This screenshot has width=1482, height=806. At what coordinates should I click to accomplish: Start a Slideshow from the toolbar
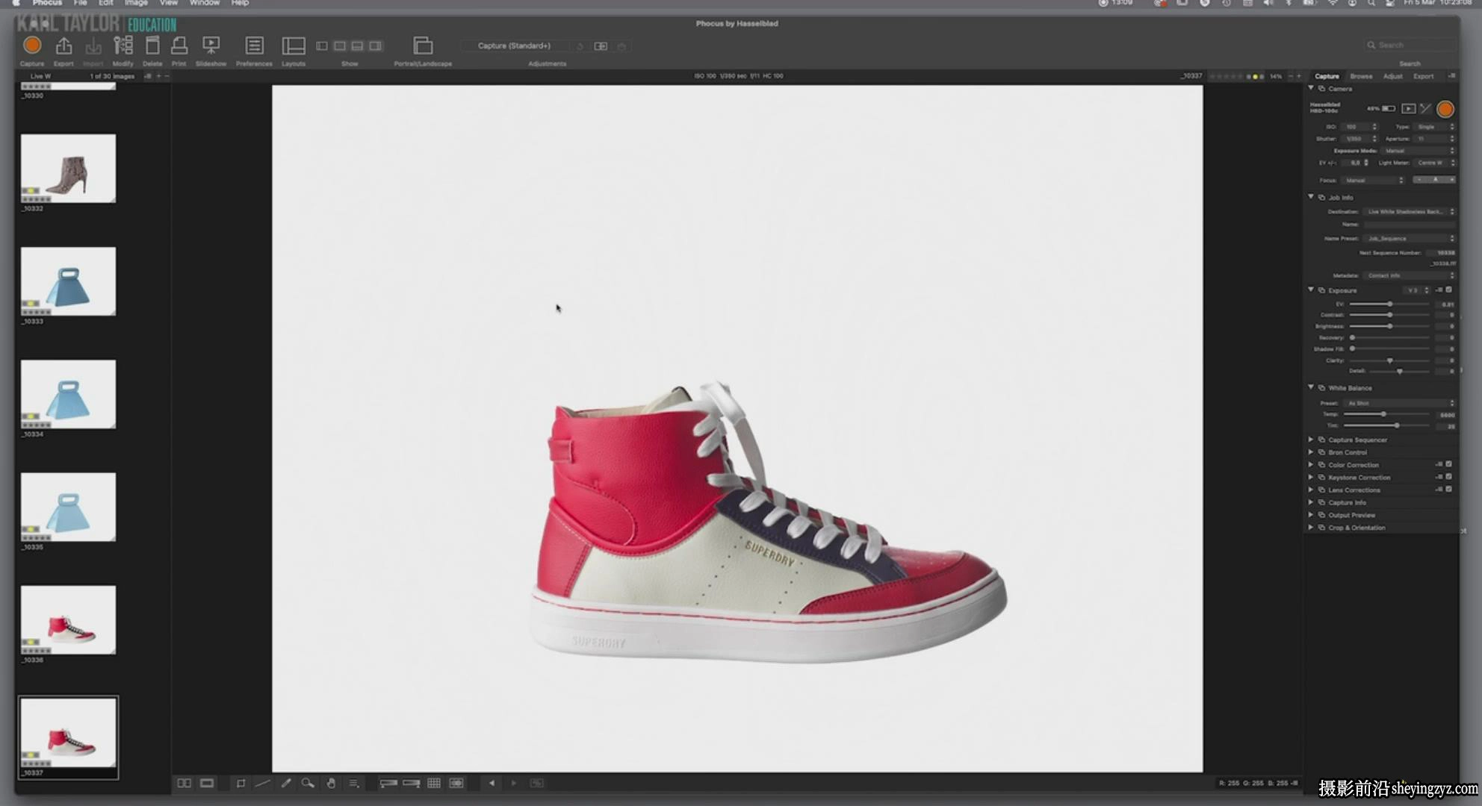coord(211,46)
